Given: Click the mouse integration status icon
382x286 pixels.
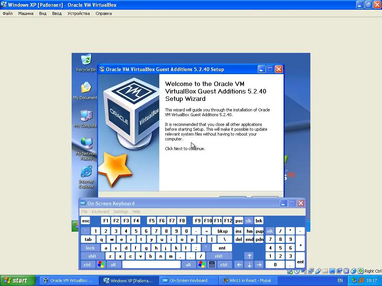Looking at the screenshot, I should (x=353, y=271).
